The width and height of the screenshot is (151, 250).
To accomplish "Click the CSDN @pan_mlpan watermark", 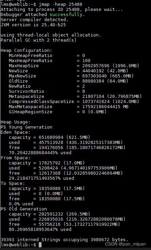I will (125, 244).
